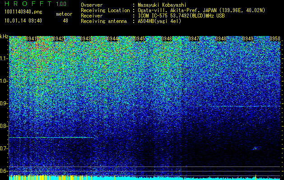Click the 0943 time marker
Screen dimensions: 284x180
85,39
